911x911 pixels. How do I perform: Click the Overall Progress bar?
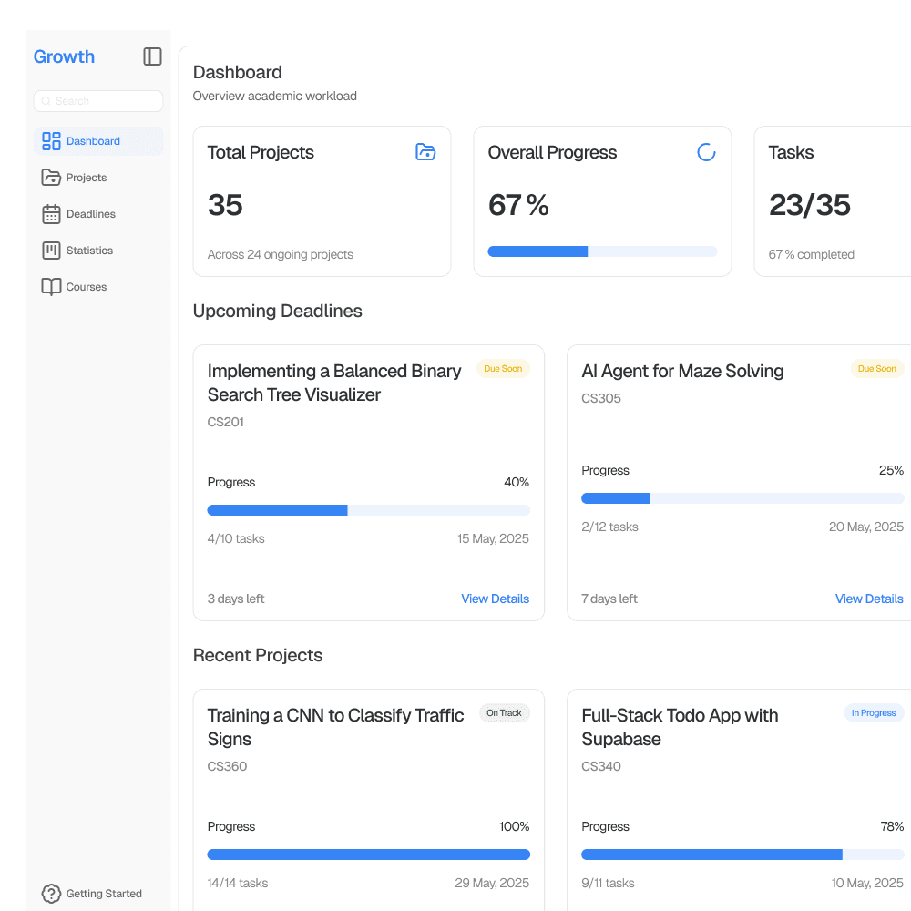point(602,251)
